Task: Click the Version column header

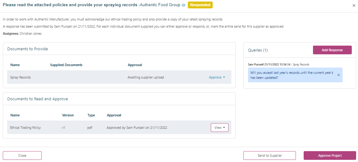Action: [x=68, y=115]
